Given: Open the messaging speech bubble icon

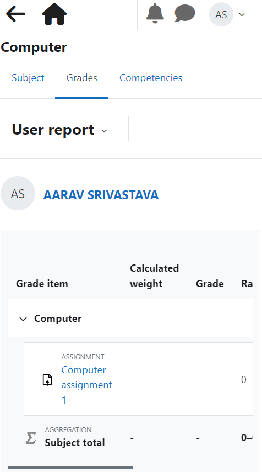Looking at the screenshot, I should point(185,14).
